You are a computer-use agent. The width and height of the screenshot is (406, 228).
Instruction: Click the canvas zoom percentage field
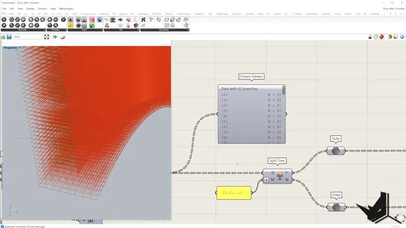click(28, 37)
